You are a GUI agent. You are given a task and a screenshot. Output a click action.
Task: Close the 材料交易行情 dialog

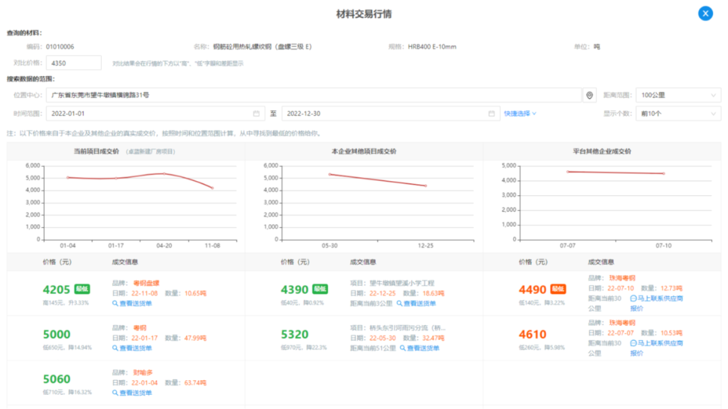[705, 13]
